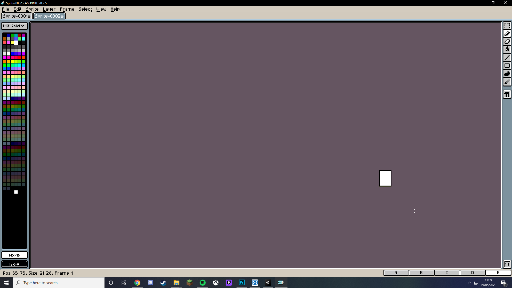Open the Edit menu

pyautogui.click(x=18, y=9)
